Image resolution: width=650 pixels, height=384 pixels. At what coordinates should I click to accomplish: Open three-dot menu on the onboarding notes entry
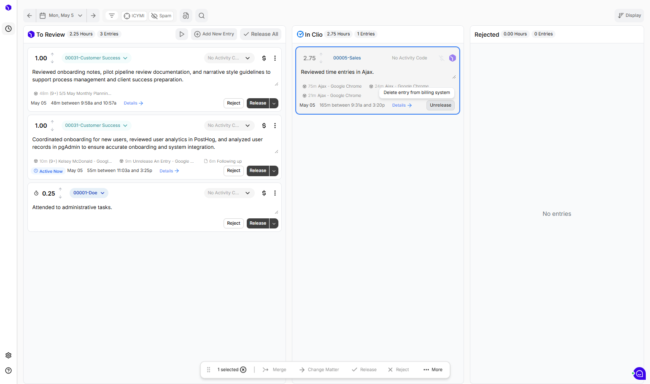(x=275, y=58)
